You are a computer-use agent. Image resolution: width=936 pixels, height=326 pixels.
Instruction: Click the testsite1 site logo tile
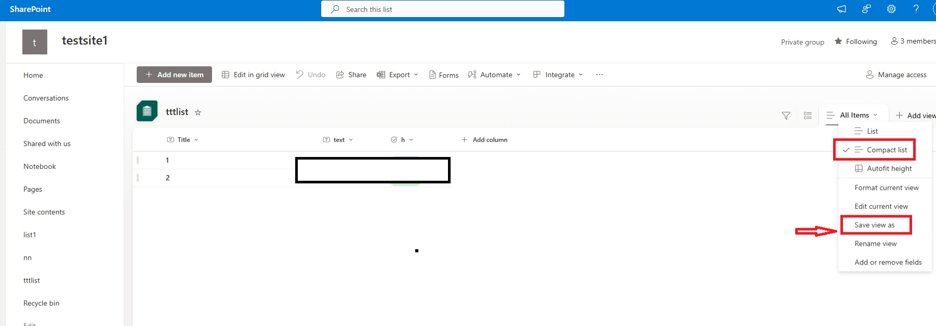pyautogui.click(x=35, y=42)
